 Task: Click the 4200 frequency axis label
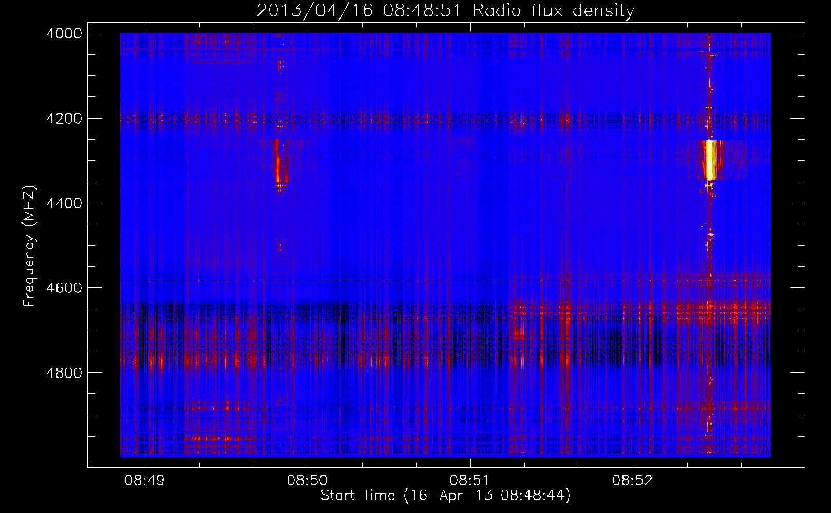pos(64,119)
